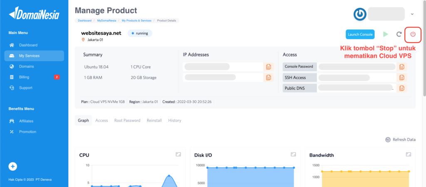Click the Stop power icon

pos(413,34)
